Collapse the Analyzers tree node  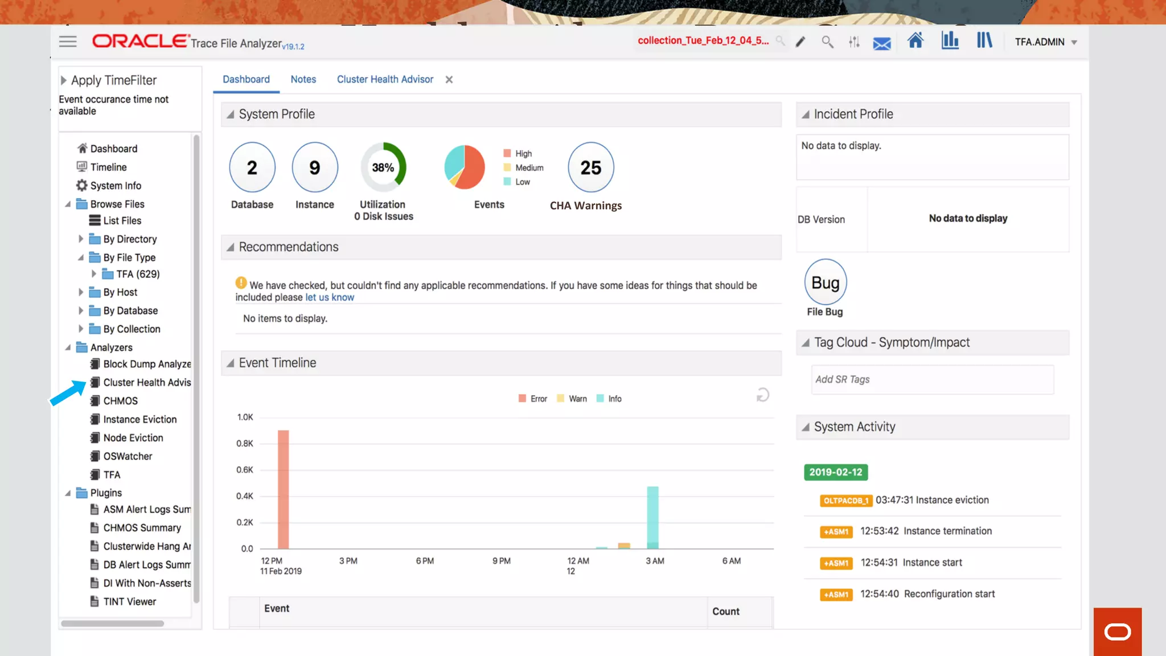coord(68,347)
